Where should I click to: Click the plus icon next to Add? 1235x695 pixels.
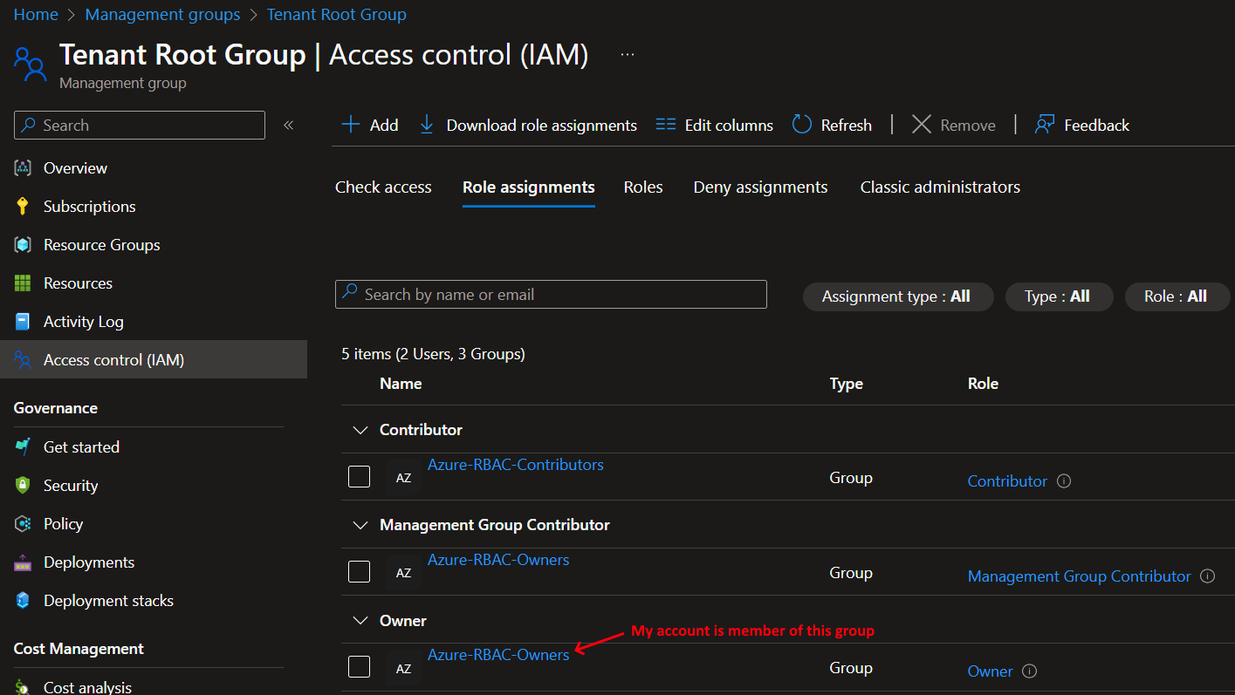pyautogui.click(x=350, y=125)
